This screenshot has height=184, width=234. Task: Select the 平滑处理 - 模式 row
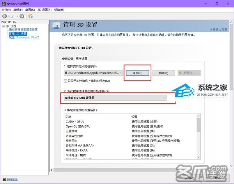coord(131,155)
